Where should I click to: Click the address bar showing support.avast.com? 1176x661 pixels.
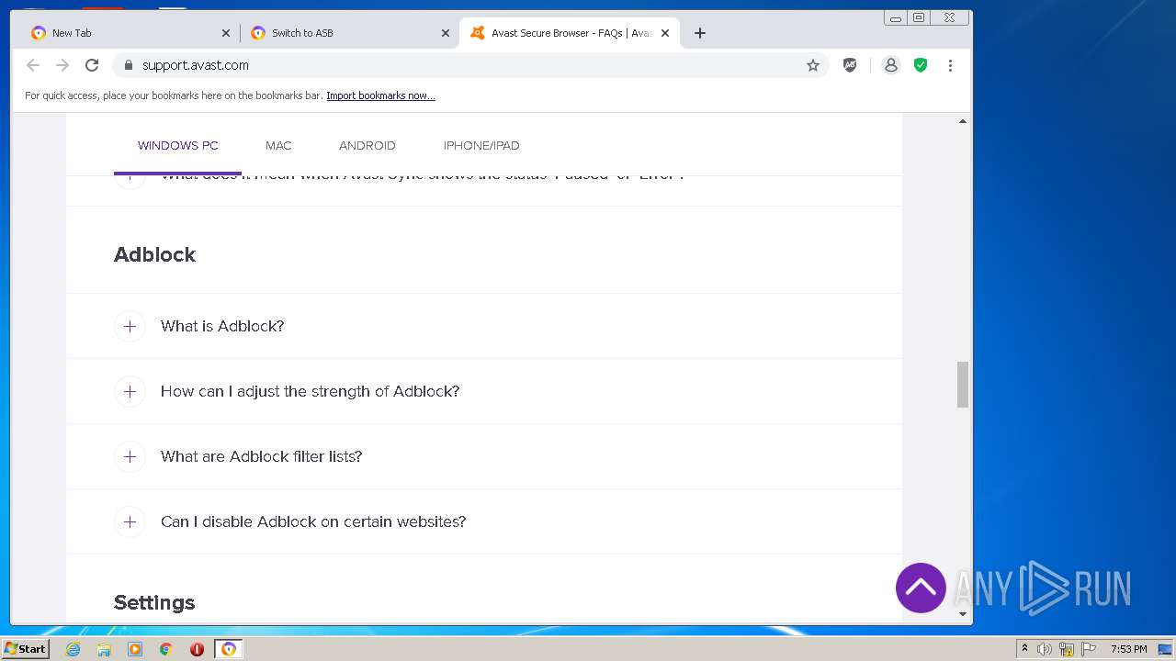click(x=469, y=65)
